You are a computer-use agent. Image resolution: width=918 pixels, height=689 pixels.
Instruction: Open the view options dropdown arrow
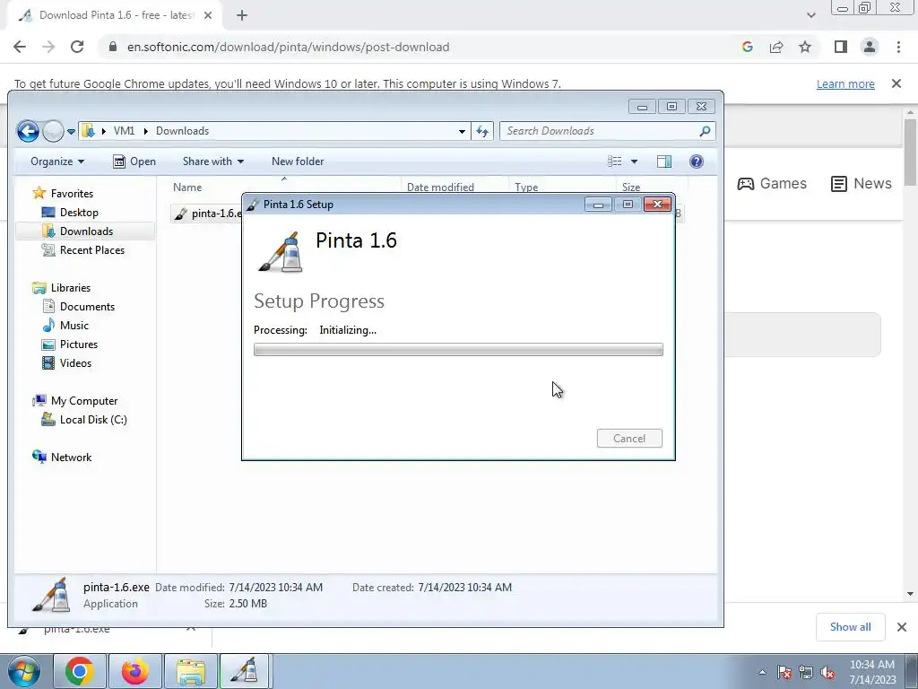634,161
